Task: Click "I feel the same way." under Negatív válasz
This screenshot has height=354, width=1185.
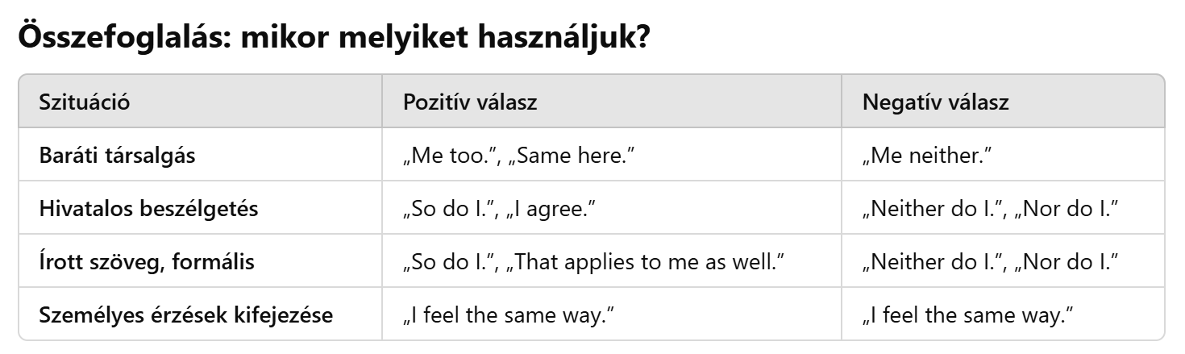Action: coord(963,314)
